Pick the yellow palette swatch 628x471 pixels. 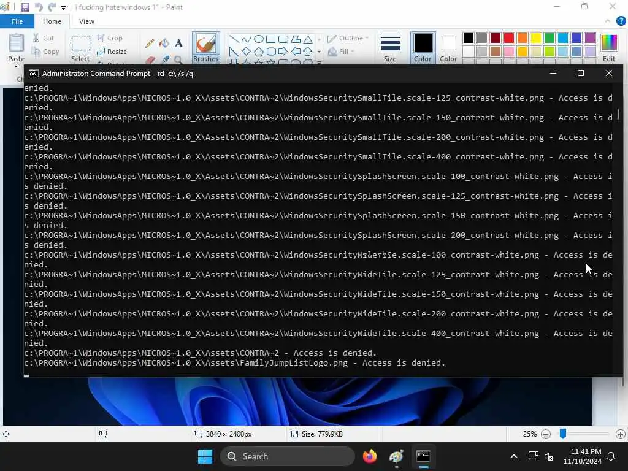click(535, 37)
